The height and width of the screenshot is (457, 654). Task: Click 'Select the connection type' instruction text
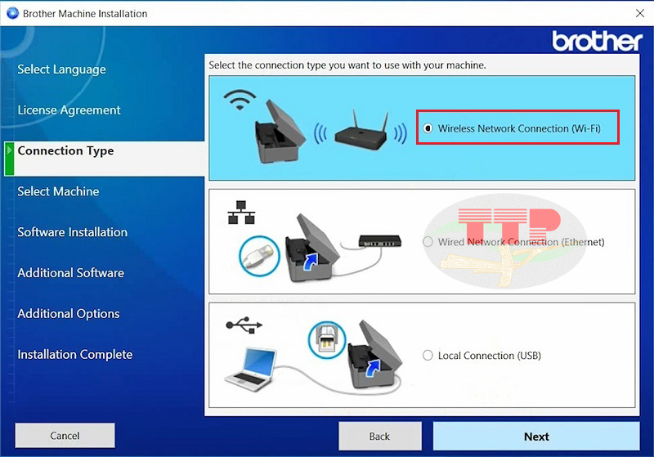point(347,65)
